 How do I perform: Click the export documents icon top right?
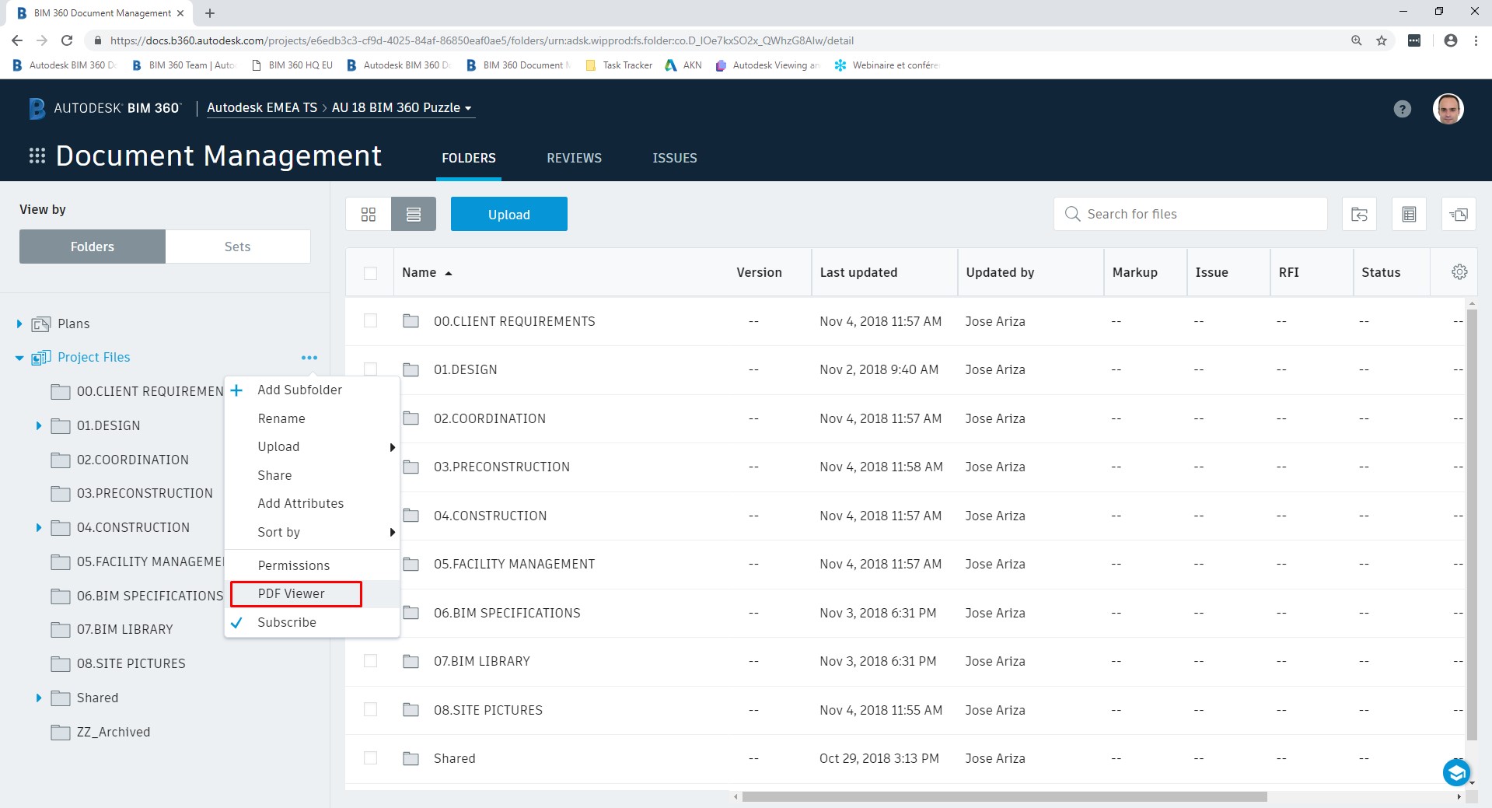click(1459, 214)
